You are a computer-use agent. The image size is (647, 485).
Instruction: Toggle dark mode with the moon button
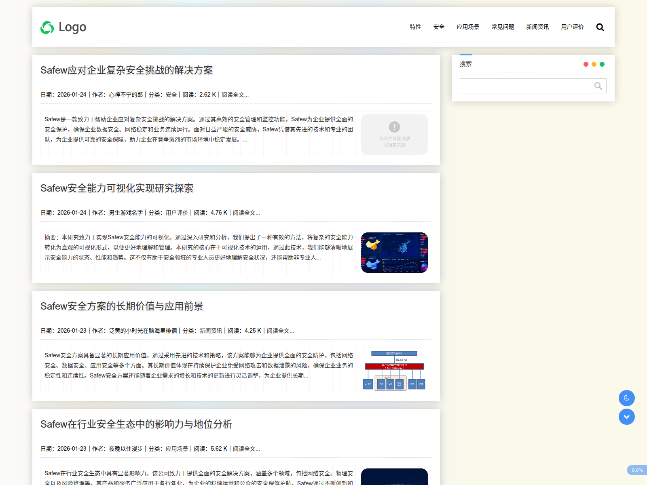click(627, 398)
